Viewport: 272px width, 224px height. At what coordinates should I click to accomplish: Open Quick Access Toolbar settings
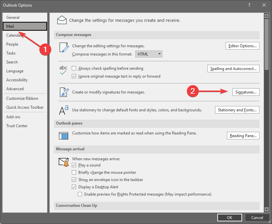coord(25,107)
